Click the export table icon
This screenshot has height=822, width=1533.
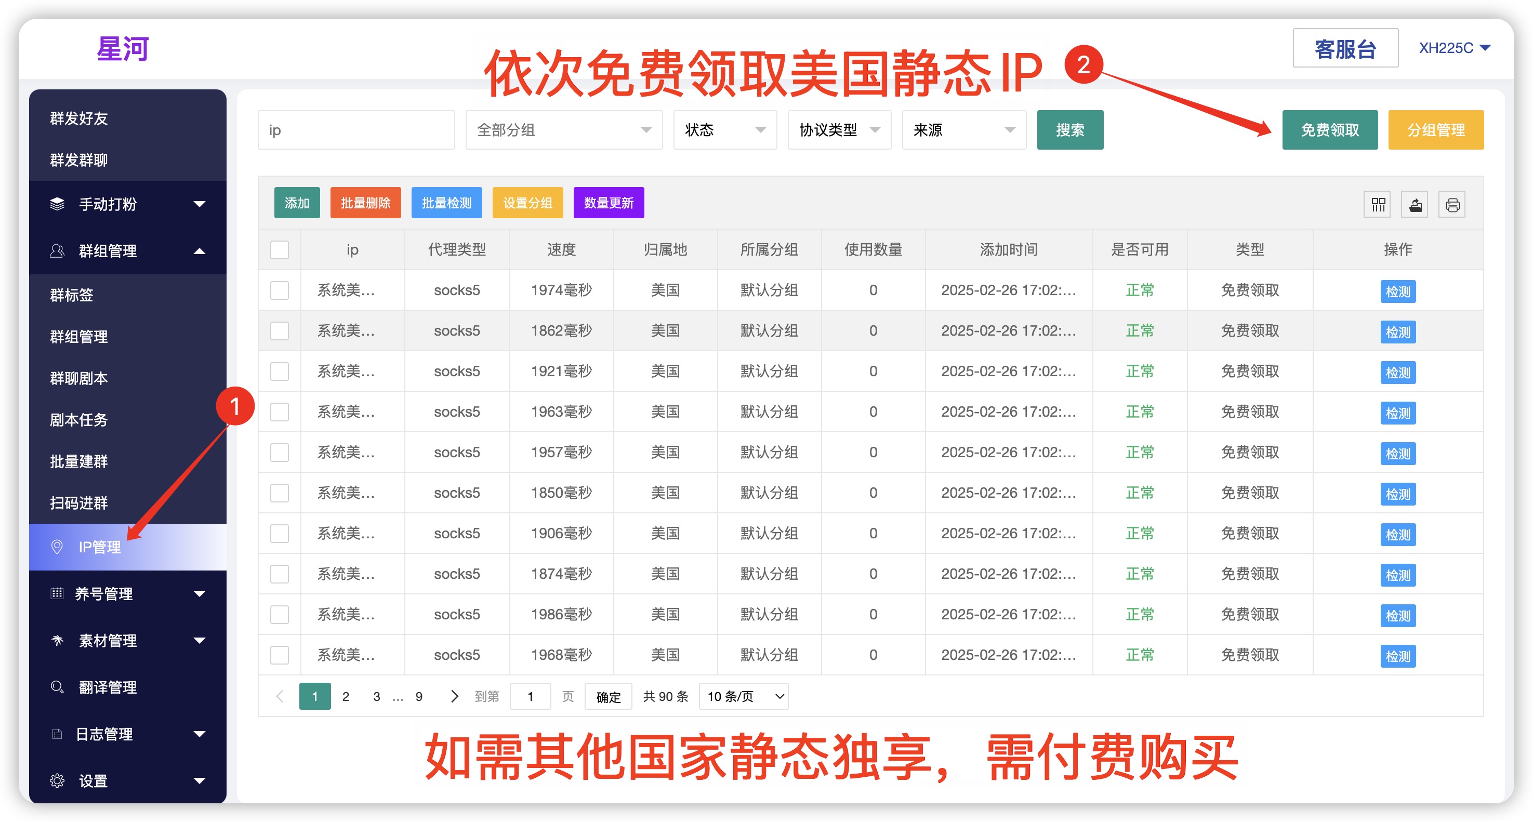click(x=1415, y=205)
